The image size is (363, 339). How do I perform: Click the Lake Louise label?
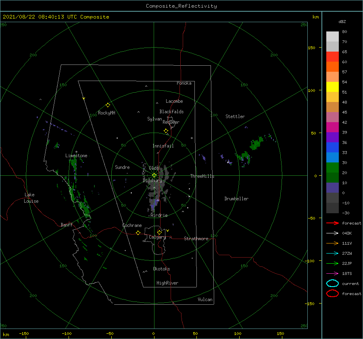click(31, 198)
